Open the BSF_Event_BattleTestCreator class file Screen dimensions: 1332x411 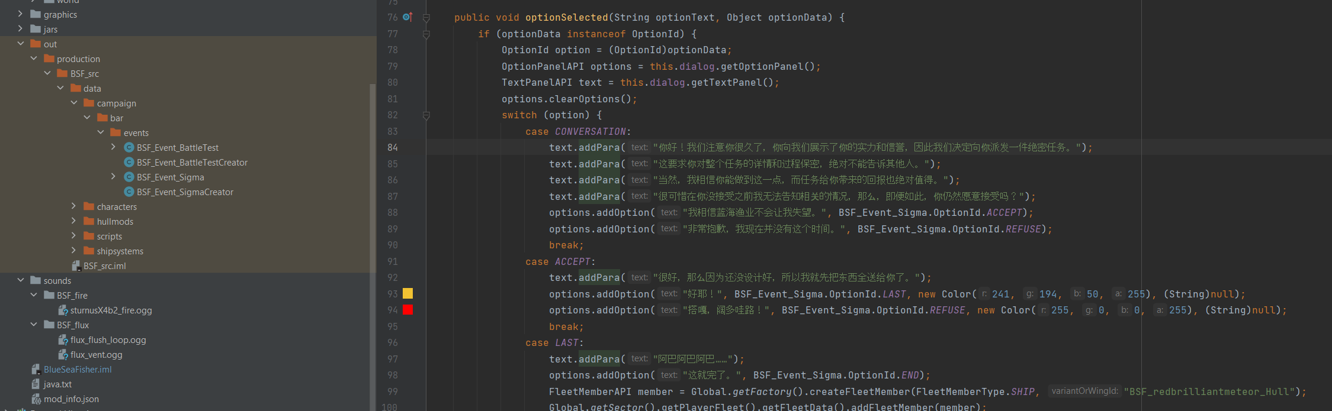coord(192,163)
